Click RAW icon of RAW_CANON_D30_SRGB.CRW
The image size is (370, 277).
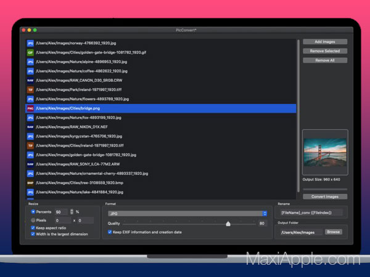30,80
